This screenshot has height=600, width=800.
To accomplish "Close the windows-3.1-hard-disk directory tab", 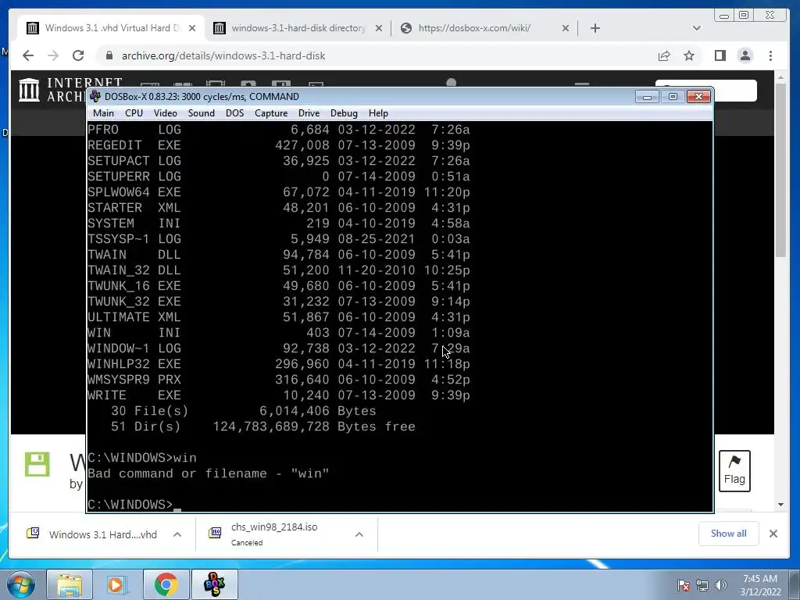I will click(x=379, y=29).
